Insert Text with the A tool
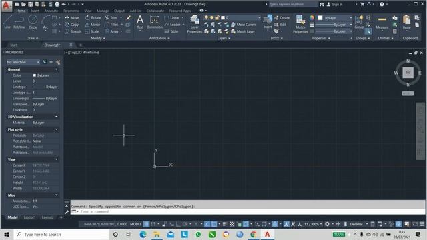Viewport: 427px width, 240px height. click(140, 22)
